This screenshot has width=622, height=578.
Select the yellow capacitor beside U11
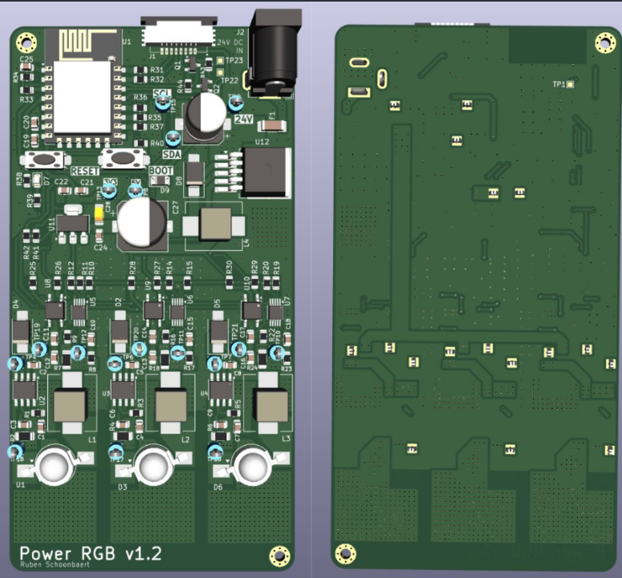(x=99, y=215)
